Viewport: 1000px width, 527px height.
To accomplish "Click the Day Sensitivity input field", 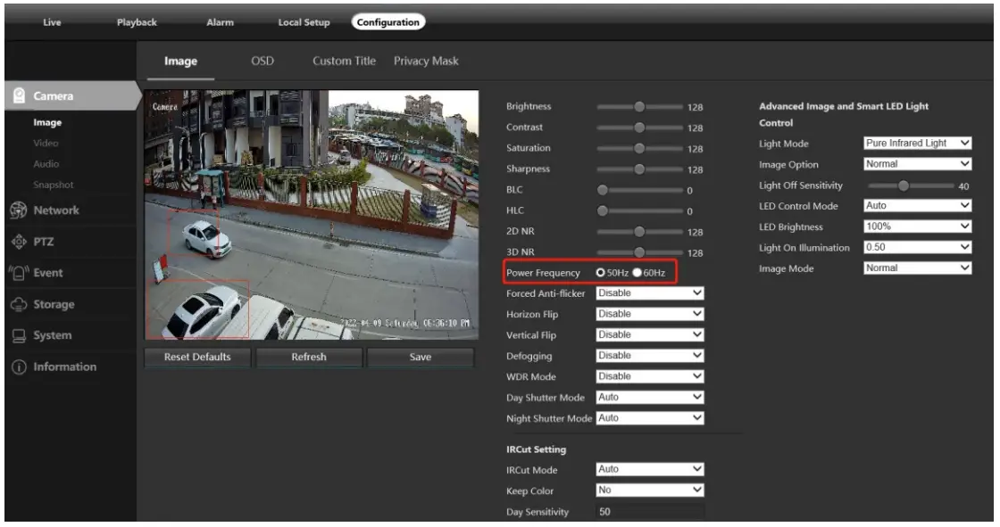I will click(x=650, y=512).
